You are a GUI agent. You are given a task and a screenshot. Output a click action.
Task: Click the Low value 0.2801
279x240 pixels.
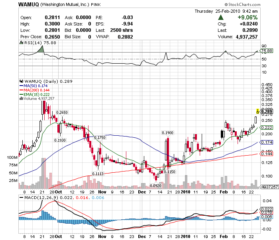coord(52,30)
